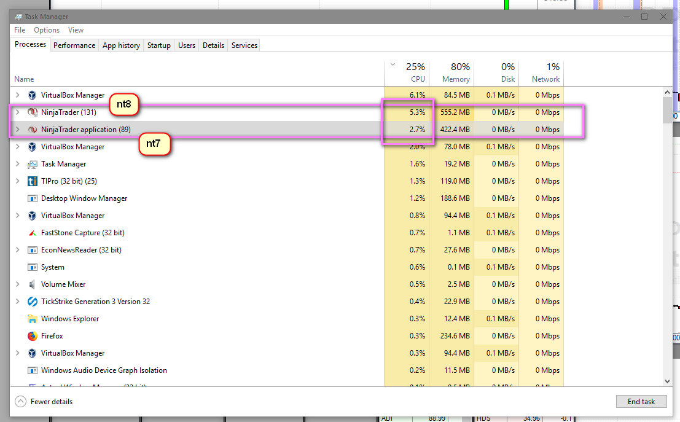This screenshot has width=680, height=422.
Task: Select the Processes tab
Action: [30, 44]
